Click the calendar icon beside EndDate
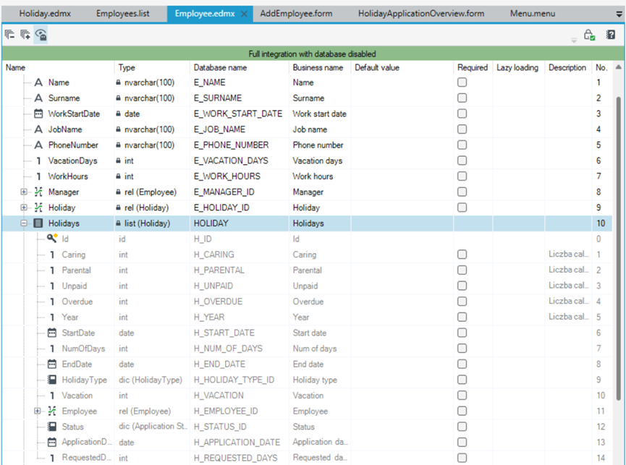Screen dimensions: 626x465 pyautogui.click(x=52, y=364)
